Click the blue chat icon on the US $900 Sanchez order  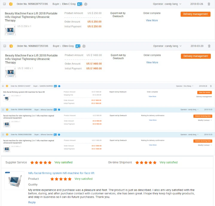(x=59, y=110)
